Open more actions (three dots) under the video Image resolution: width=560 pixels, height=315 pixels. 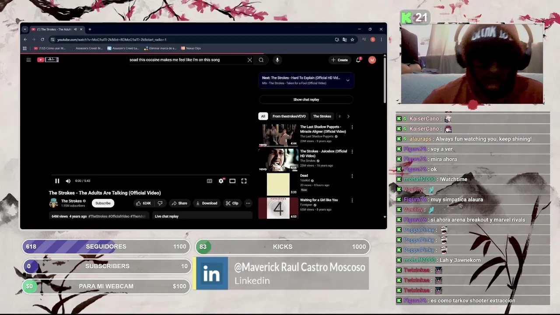[248, 203]
